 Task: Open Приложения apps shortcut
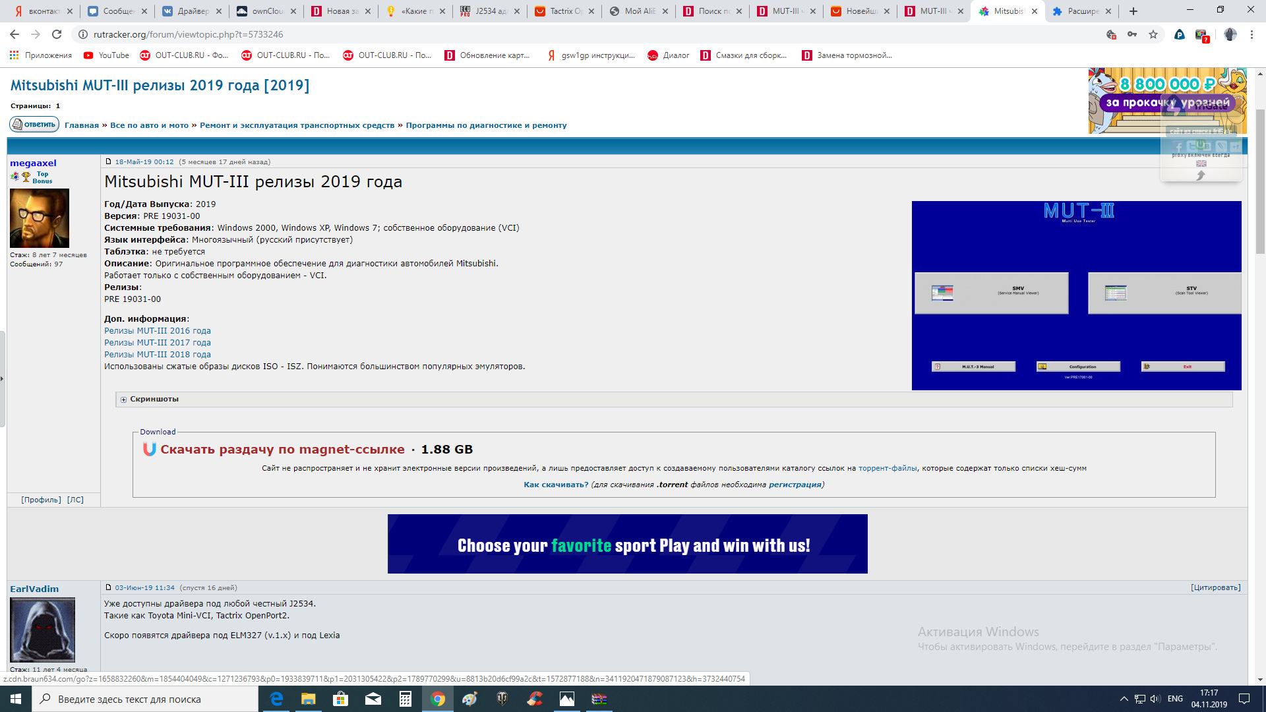41,55
